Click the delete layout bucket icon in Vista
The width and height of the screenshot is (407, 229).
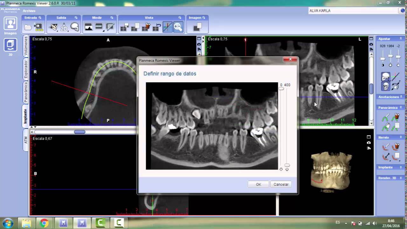pyautogui.click(x=146, y=27)
